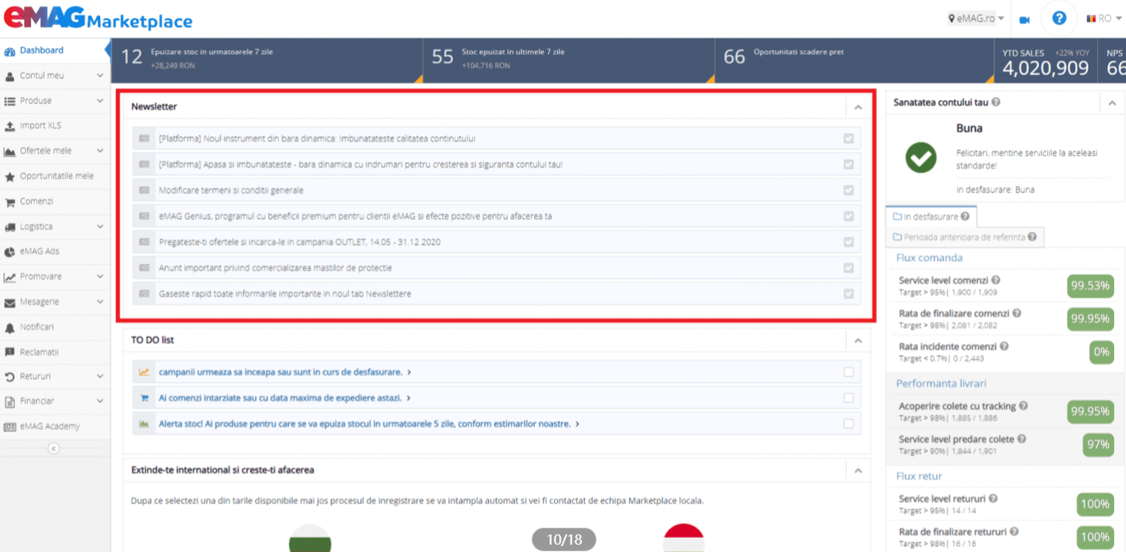Image resolution: width=1126 pixels, height=552 pixels.
Task: Toggle checkbox for eMAG Genius newsletter
Action: pos(848,216)
